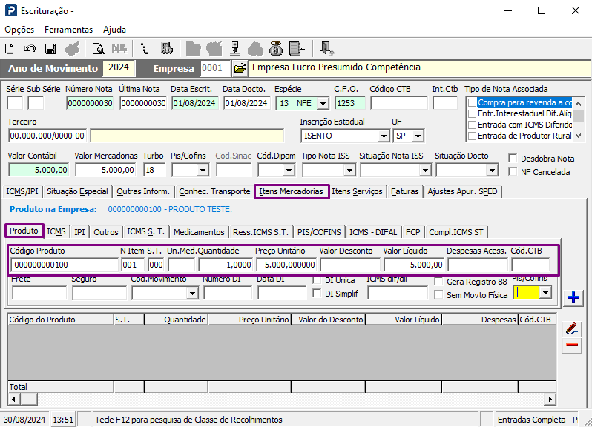Image resolution: width=592 pixels, height=427 pixels.
Task: Click the print preview magnifier icon
Action: pyautogui.click(x=98, y=49)
